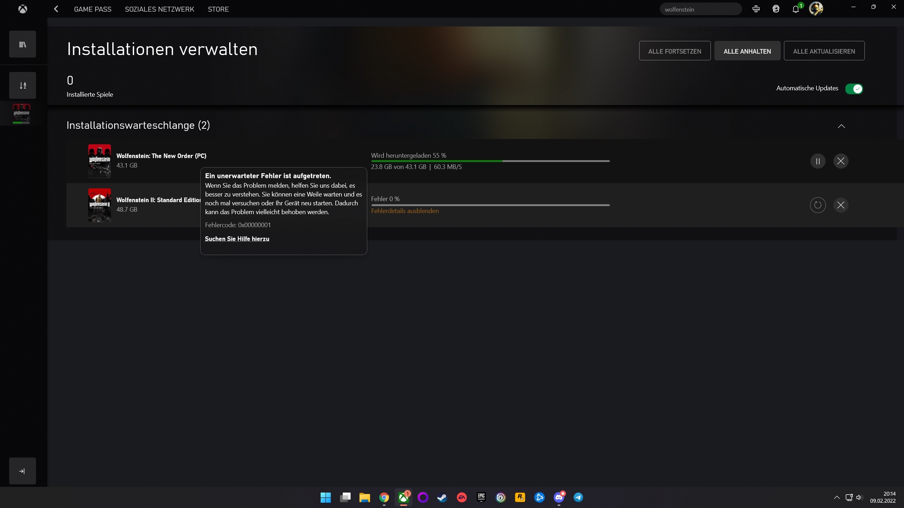Click Wolfenstein: The New Order cover art
The image size is (904, 508).
tap(100, 161)
